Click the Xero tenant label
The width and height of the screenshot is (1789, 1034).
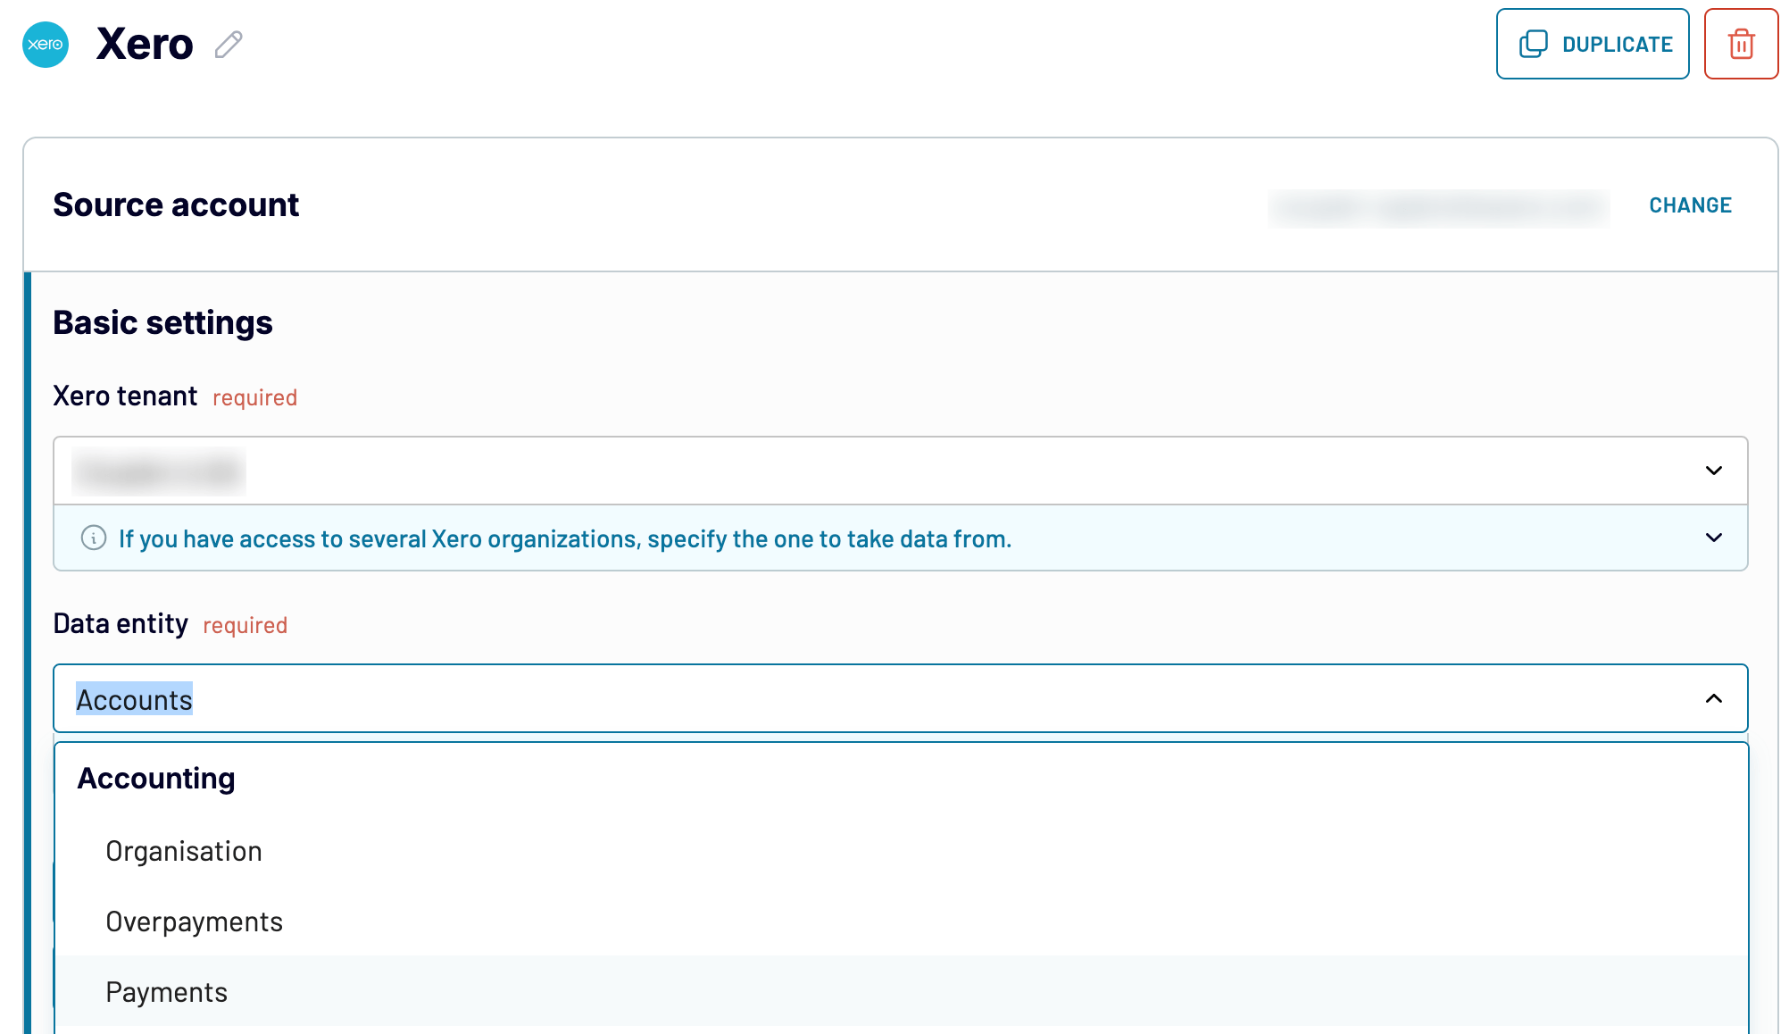[x=125, y=396]
